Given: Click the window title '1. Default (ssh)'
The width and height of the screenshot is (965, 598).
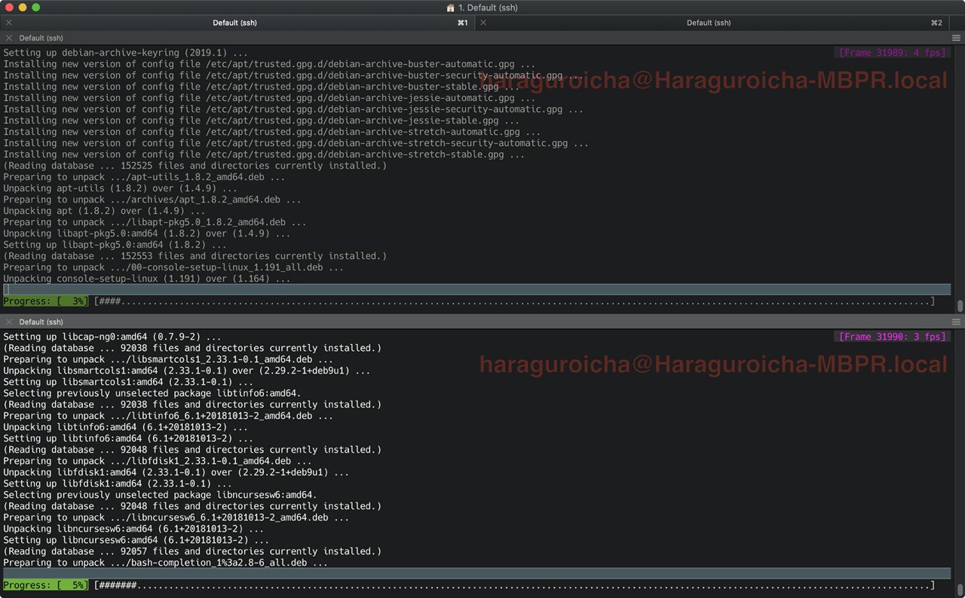Looking at the screenshot, I should (x=488, y=8).
